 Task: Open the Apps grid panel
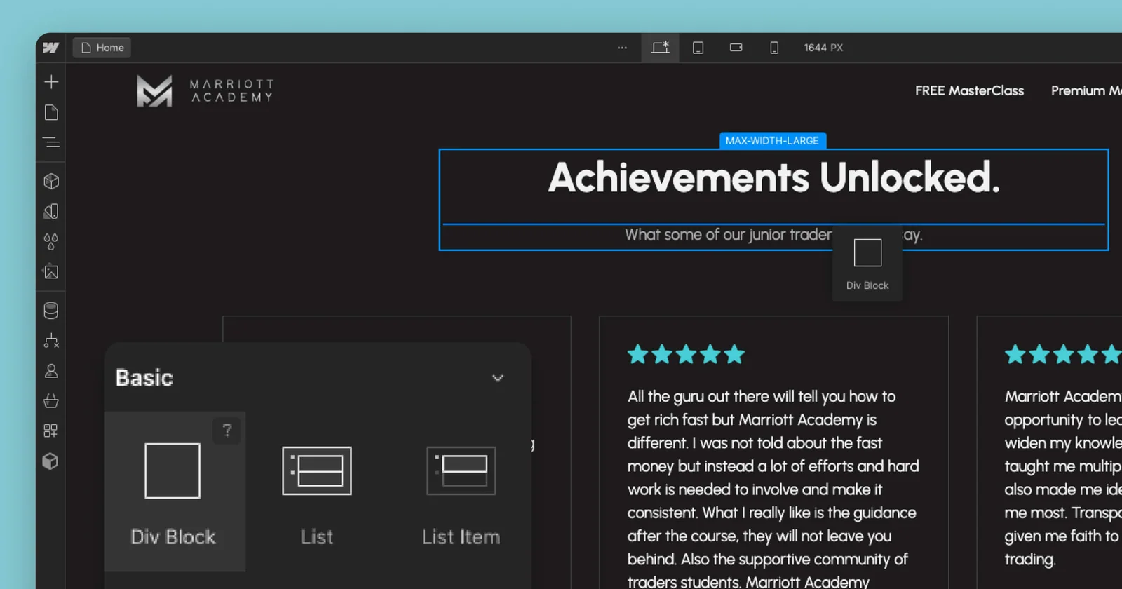(51, 431)
